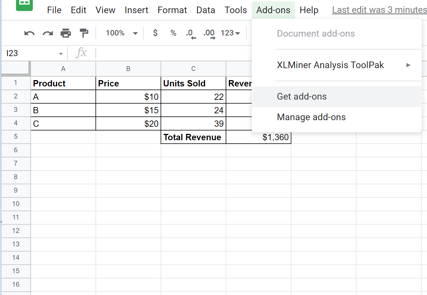Click the Undo arrow icon
The height and width of the screenshot is (295, 427).
point(29,33)
